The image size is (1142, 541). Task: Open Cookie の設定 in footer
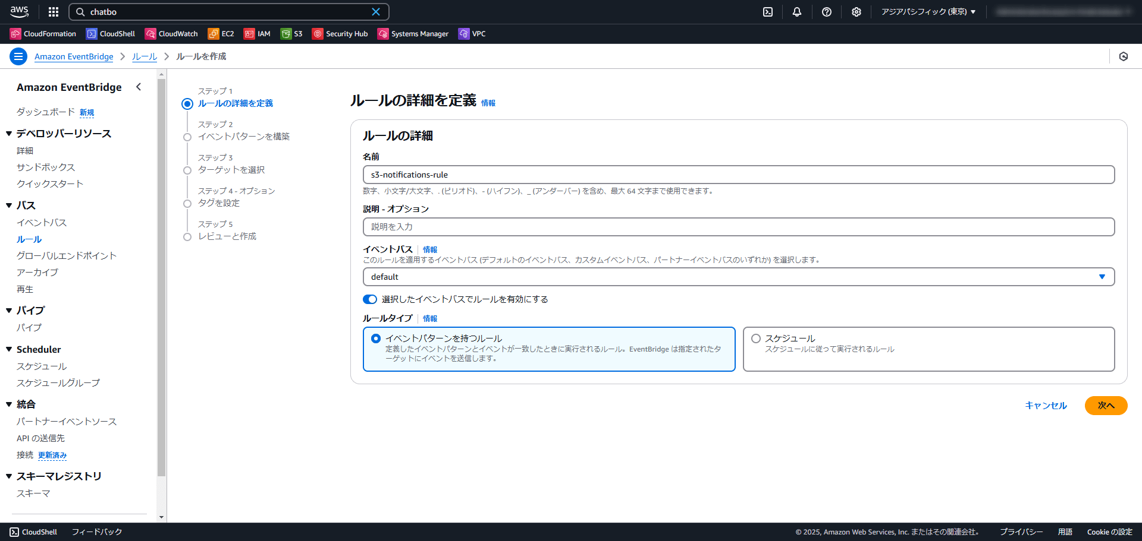coord(1109,532)
